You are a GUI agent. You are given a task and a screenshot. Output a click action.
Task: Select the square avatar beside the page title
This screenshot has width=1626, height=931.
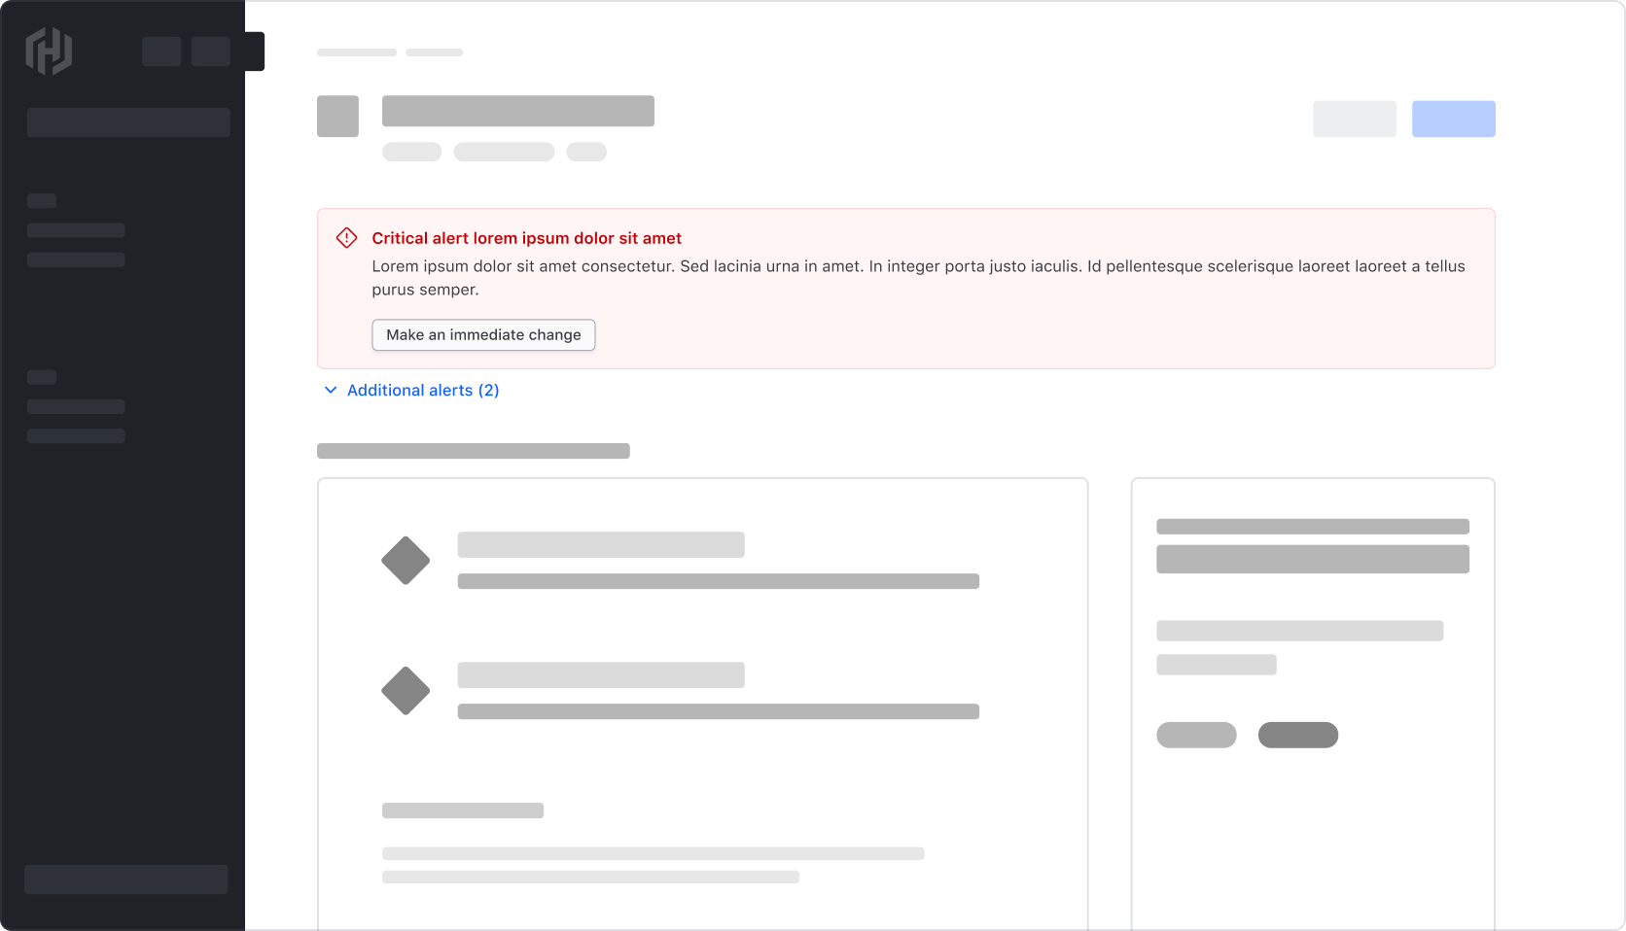point(337,116)
